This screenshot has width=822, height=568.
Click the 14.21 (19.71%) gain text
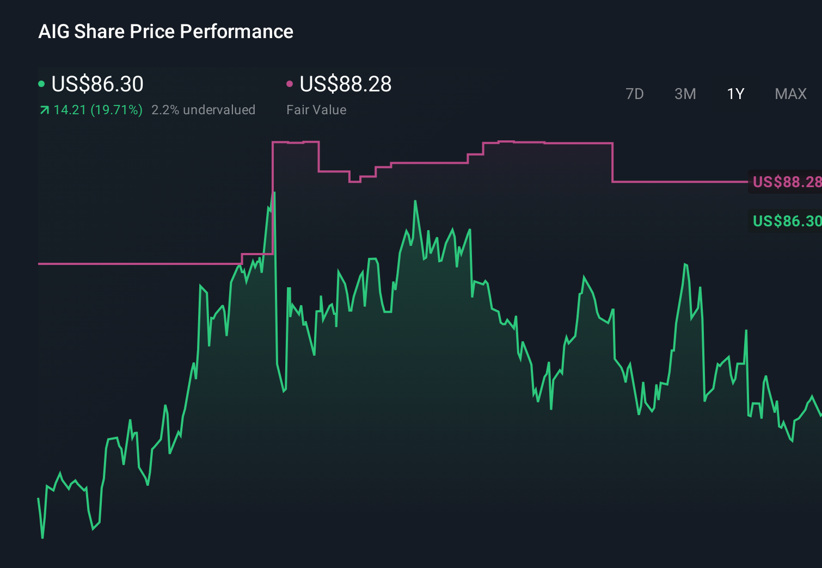[97, 109]
